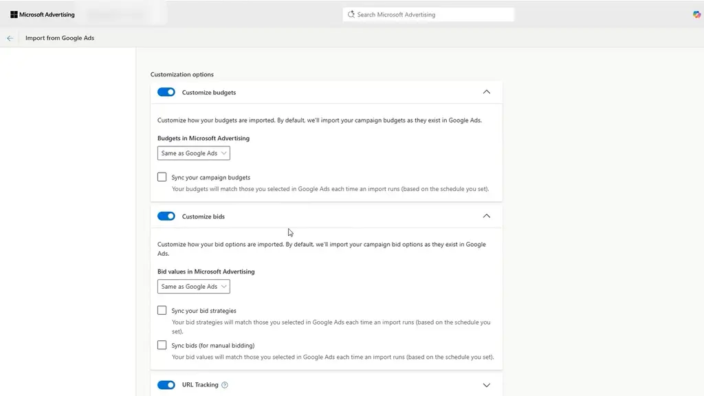Image resolution: width=704 pixels, height=396 pixels.
Task: Click the Customize budgets label
Action: pyautogui.click(x=209, y=93)
